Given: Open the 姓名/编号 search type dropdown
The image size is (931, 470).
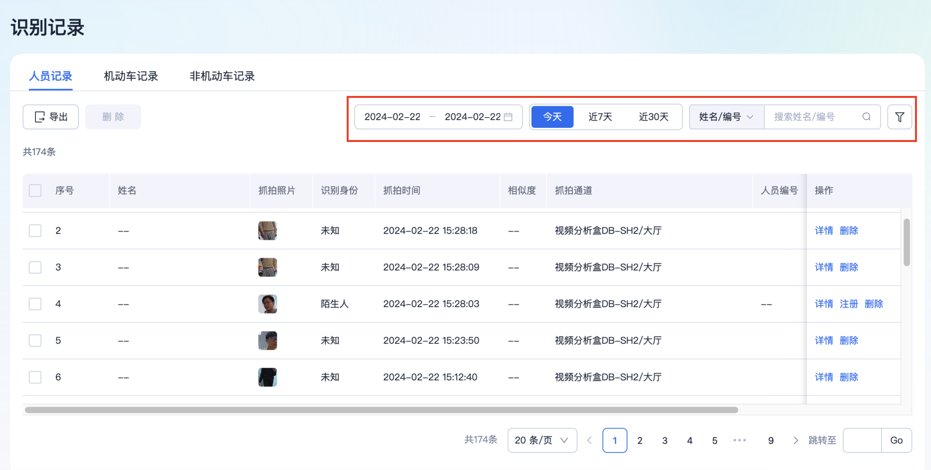Looking at the screenshot, I should tap(726, 117).
